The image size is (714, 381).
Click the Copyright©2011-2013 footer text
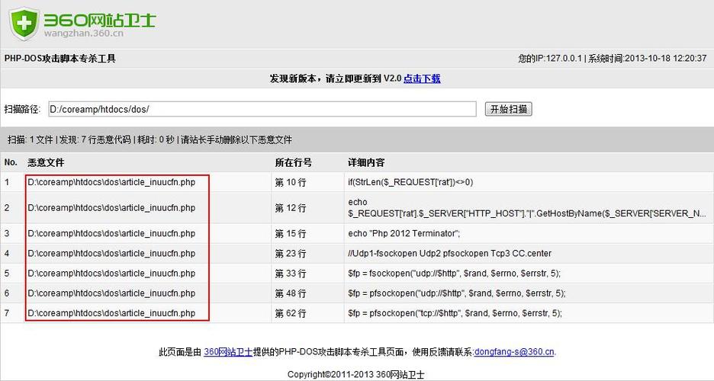356,375
